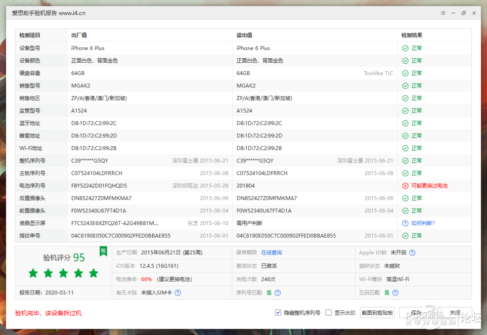Click the 未开启 Apple ID lock status
The height and width of the screenshot is (335, 487).
tap(398, 252)
